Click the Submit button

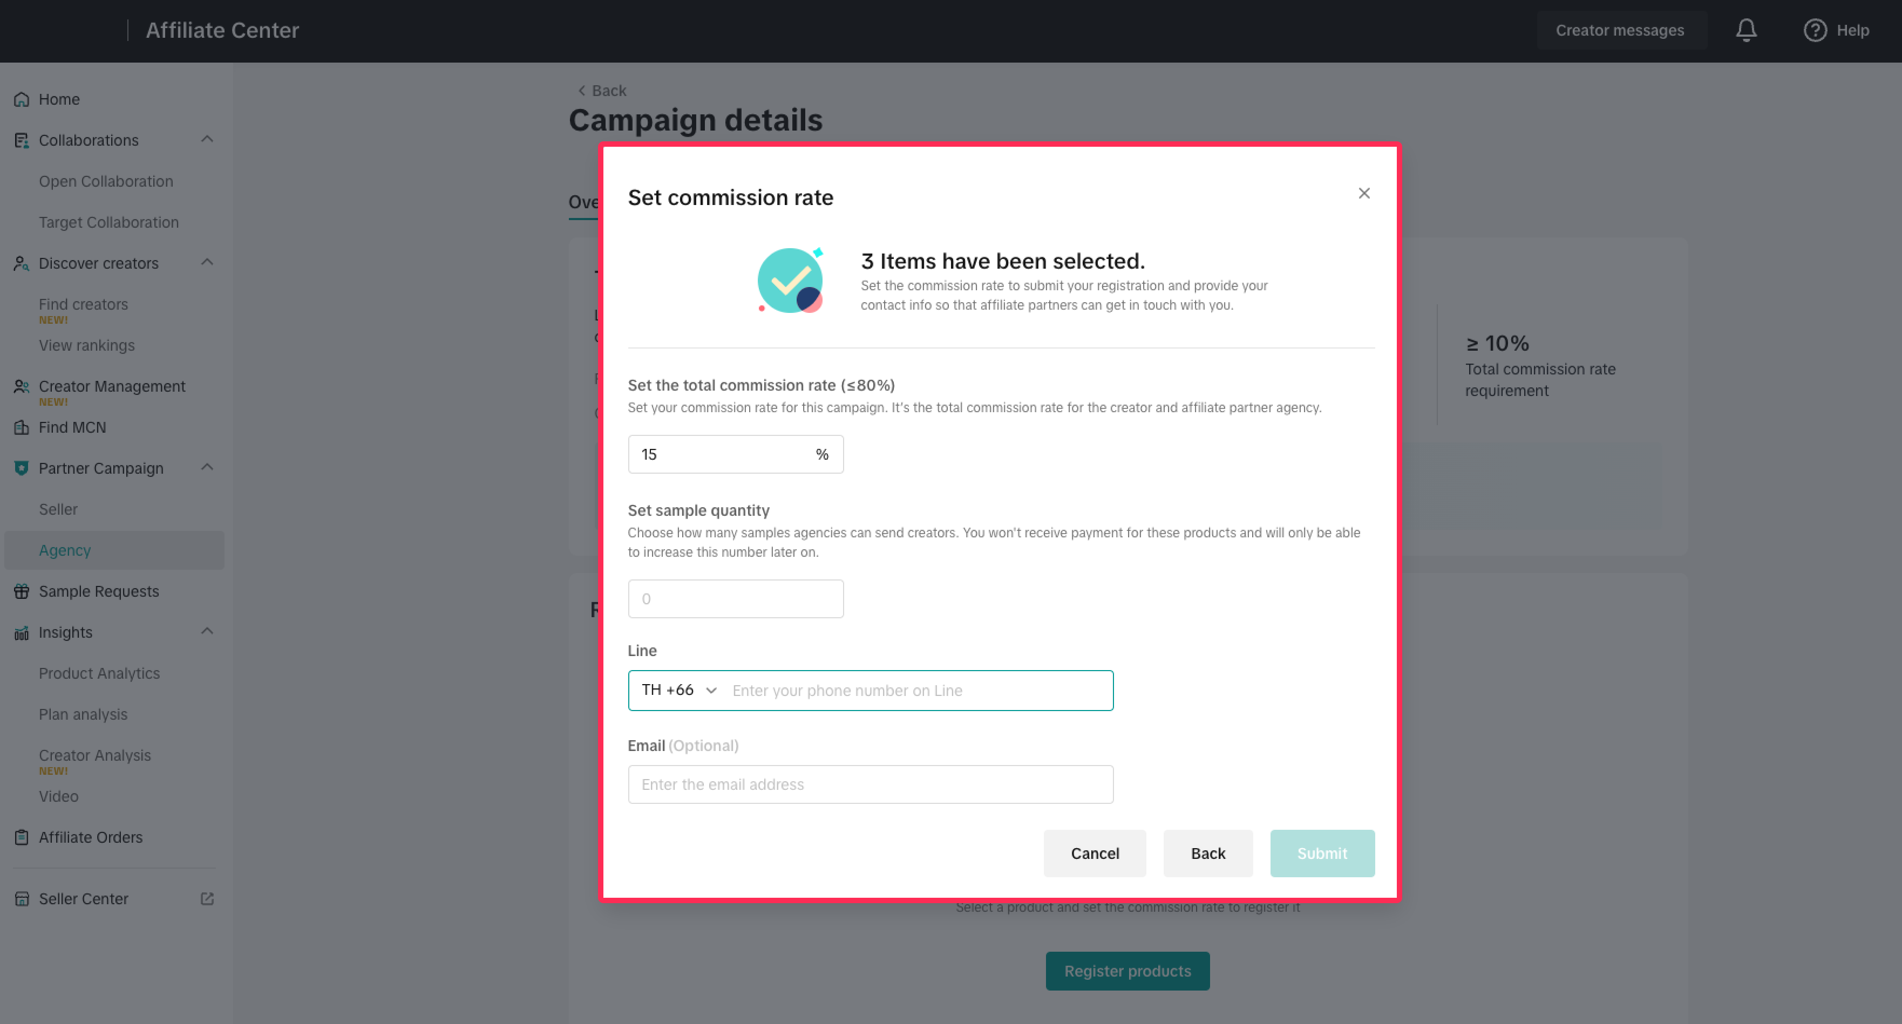pyautogui.click(x=1322, y=854)
